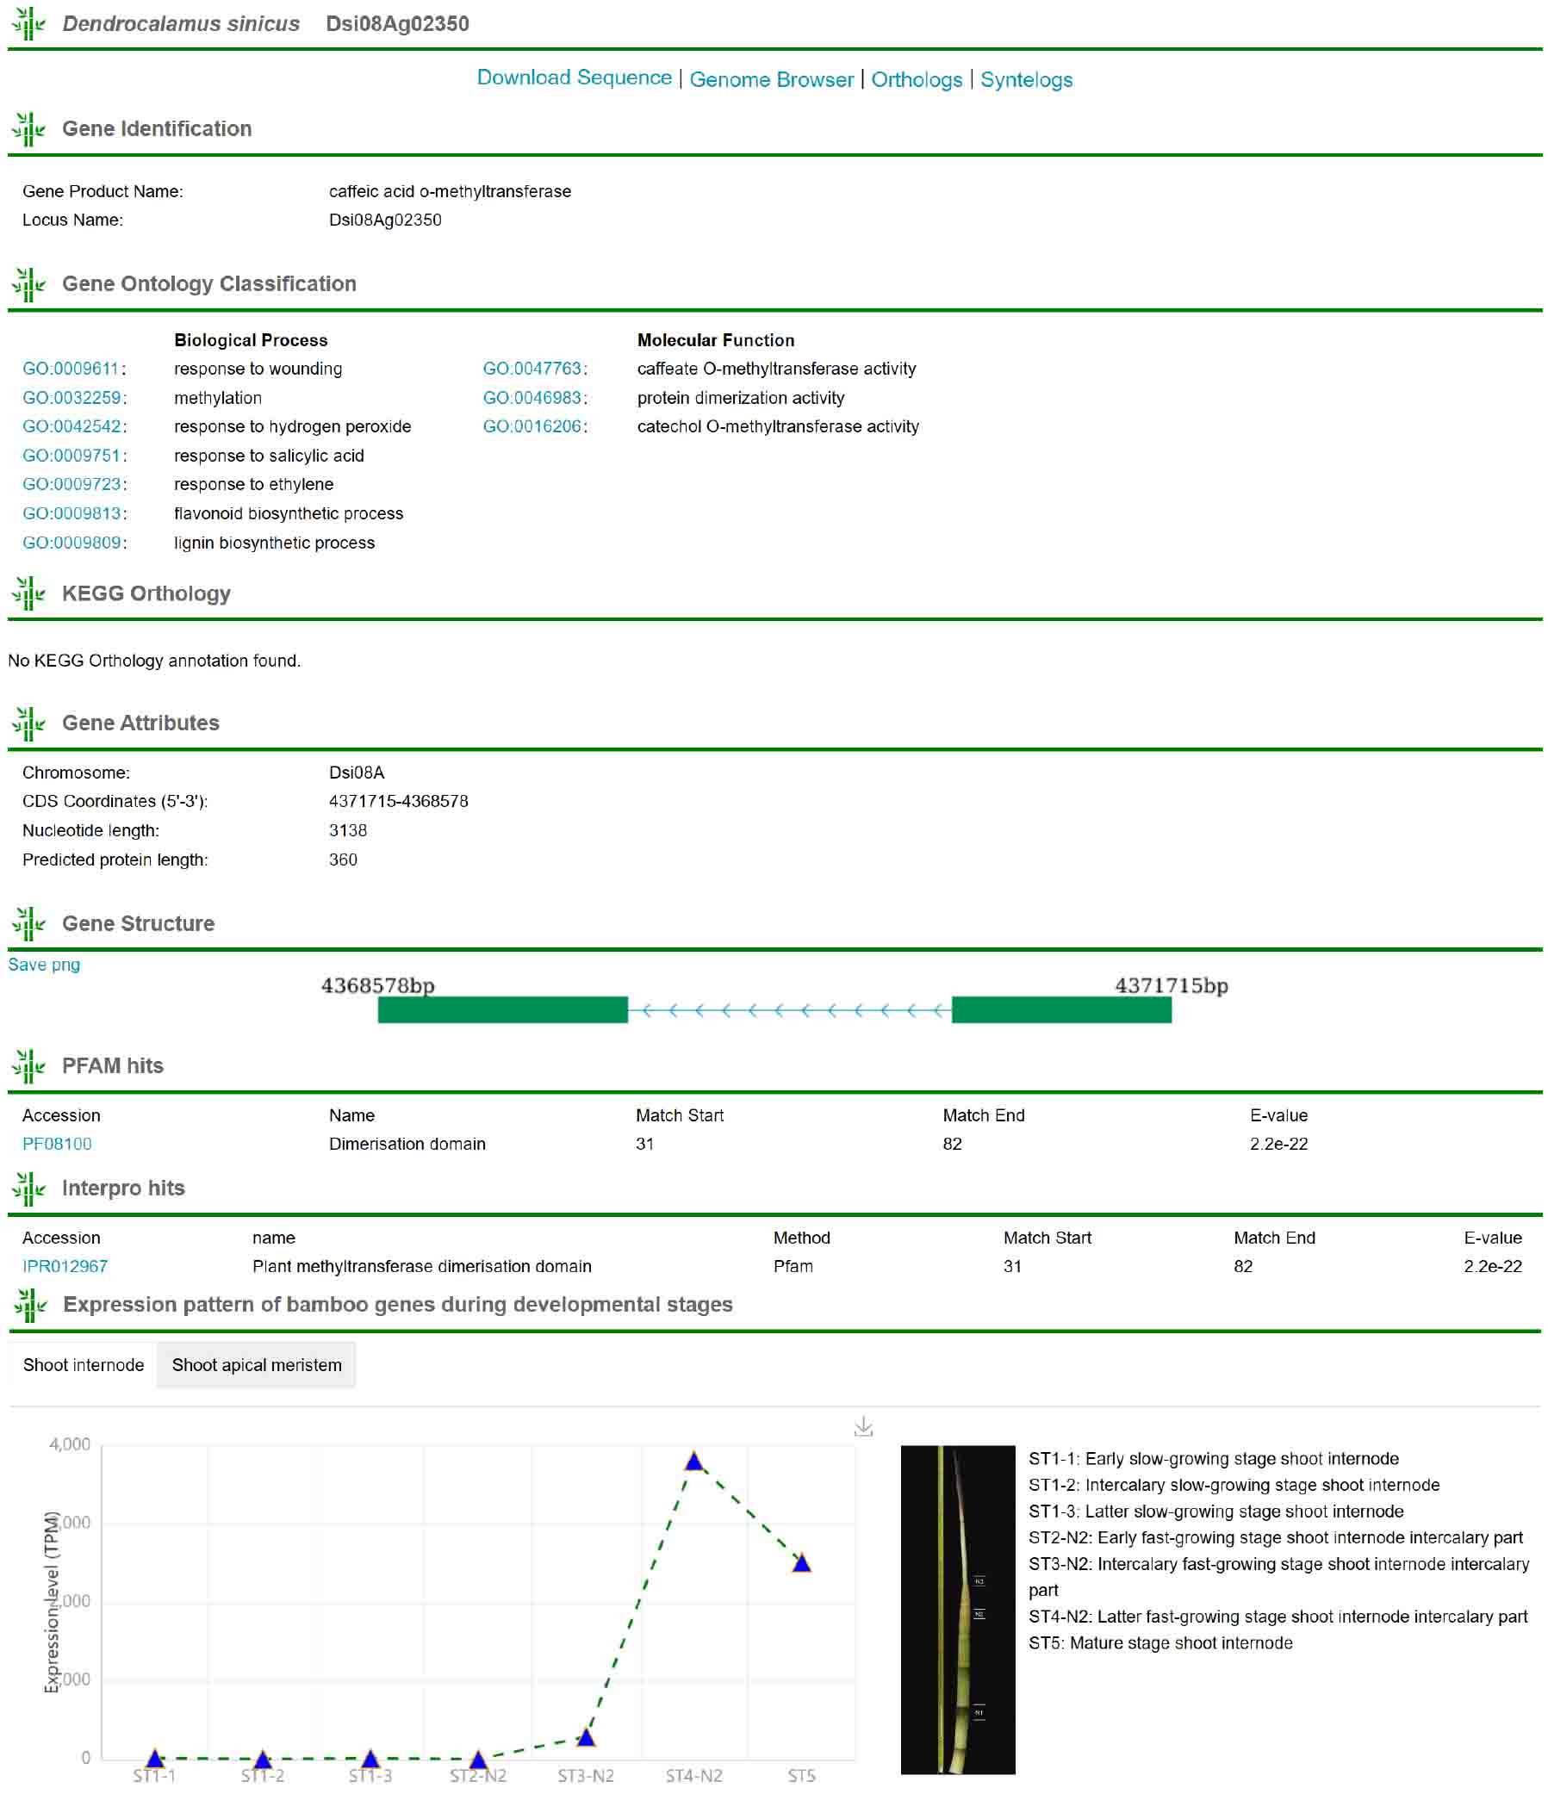Click the ST1-1 data point on chart

pos(155,1759)
